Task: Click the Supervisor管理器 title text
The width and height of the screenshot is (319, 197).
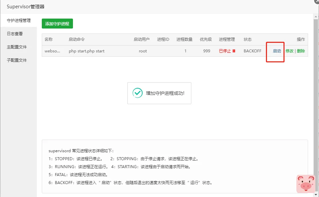Action: click(26, 7)
